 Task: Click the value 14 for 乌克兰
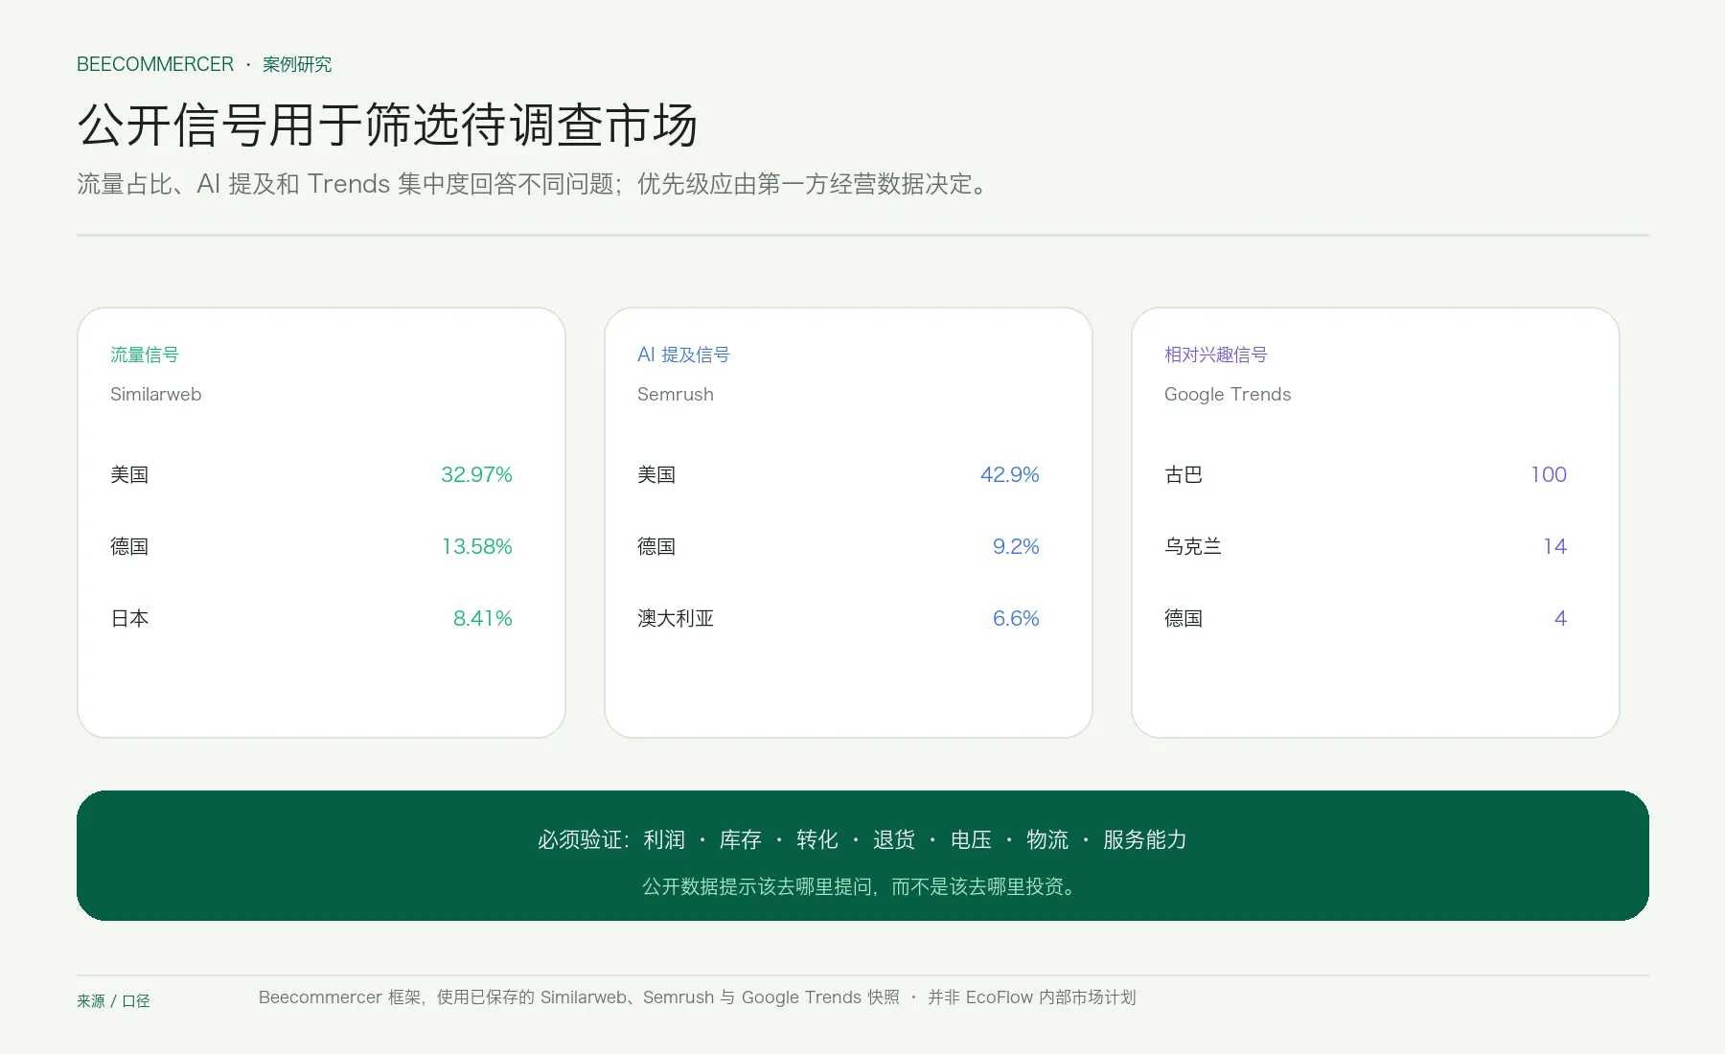coord(1554,546)
